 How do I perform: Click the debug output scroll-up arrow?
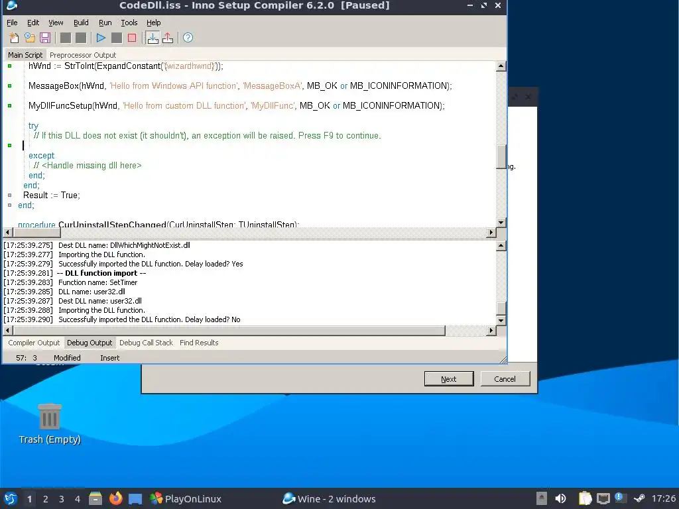click(x=501, y=245)
